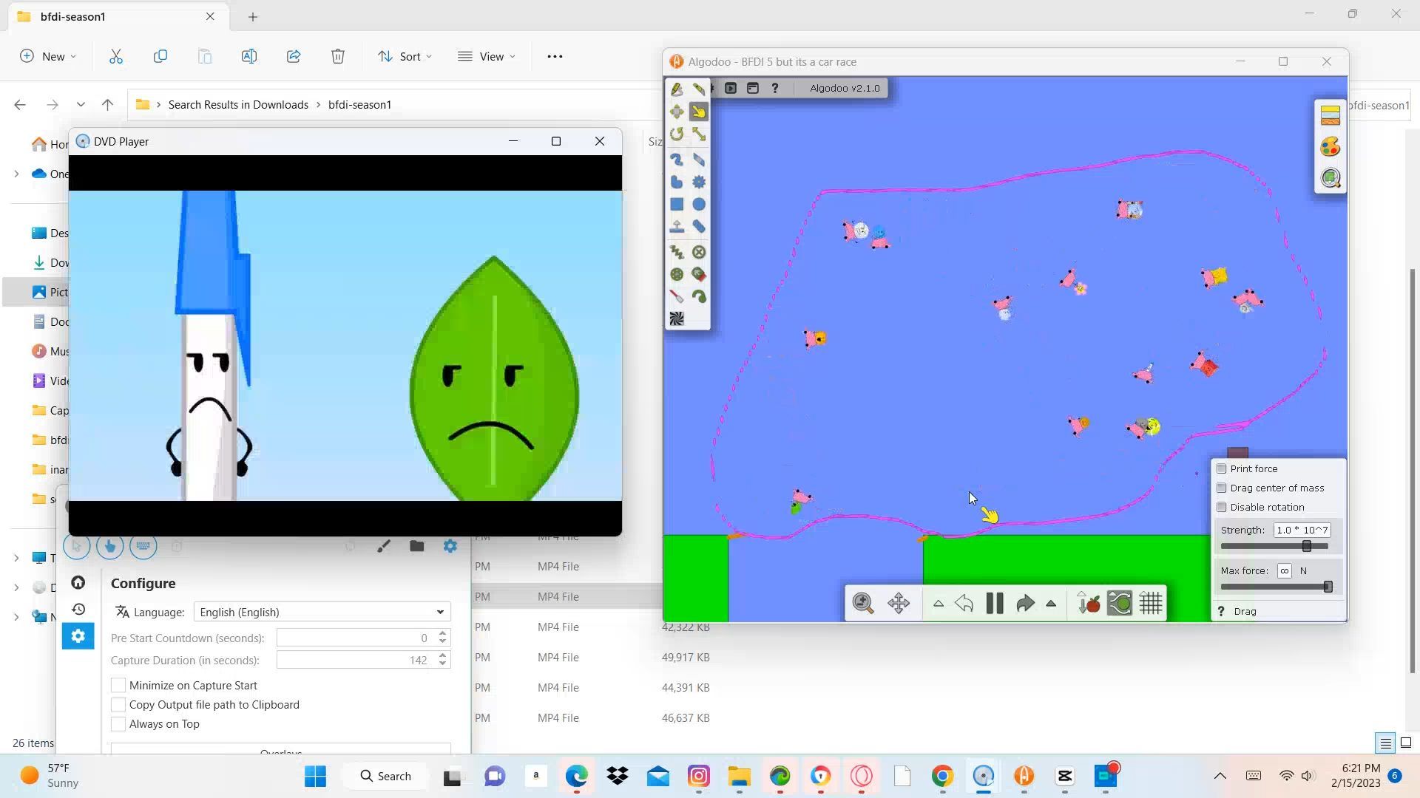Select the Circle tool in Algodoo
The height and width of the screenshot is (798, 1420).
699,205
